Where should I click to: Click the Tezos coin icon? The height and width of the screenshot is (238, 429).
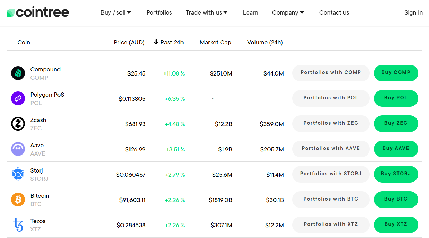coord(18,225)
